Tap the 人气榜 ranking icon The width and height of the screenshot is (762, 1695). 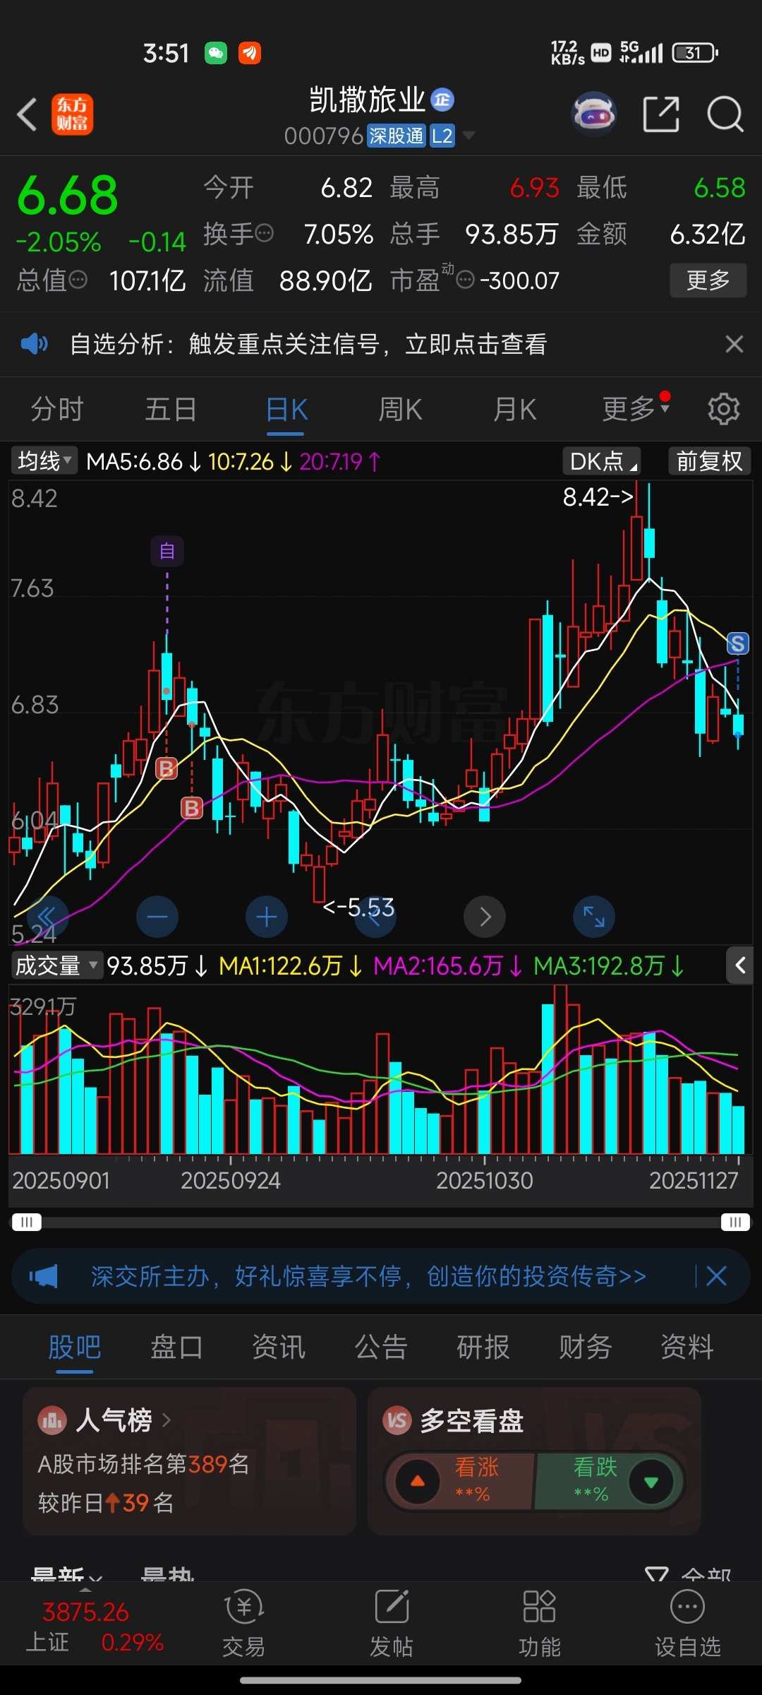click(52, 1420)
